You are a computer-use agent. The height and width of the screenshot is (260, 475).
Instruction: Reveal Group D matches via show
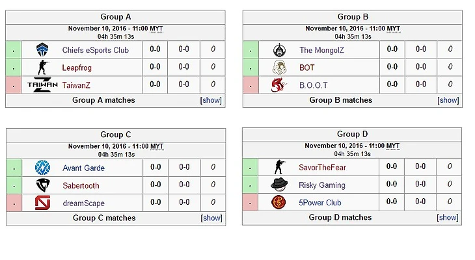pos(448,217)
